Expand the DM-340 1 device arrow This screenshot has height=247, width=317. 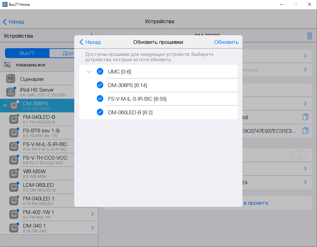pos(92,228)
